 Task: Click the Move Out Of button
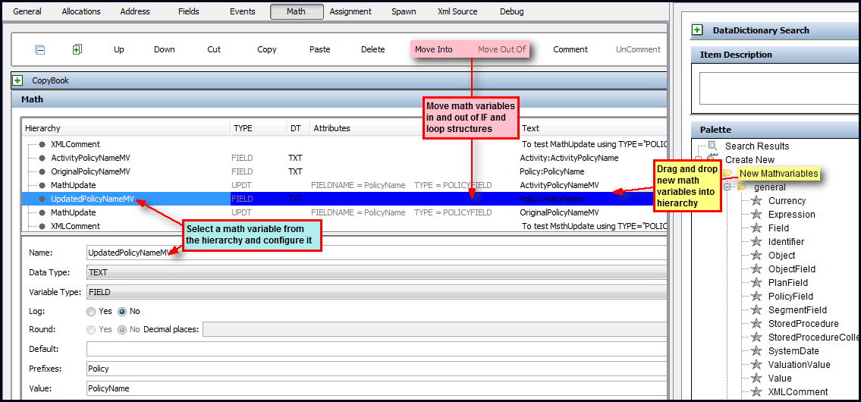click(x=501, y=49)
